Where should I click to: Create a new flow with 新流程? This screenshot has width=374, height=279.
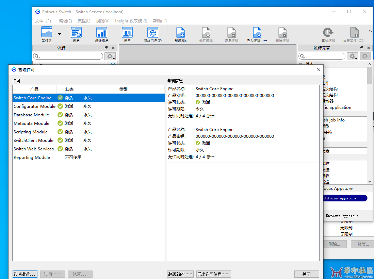click(x=181, y=34)
